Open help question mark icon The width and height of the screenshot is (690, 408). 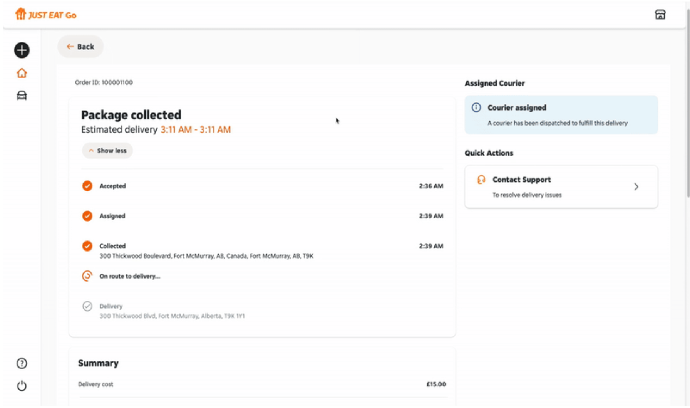point(22,363)
